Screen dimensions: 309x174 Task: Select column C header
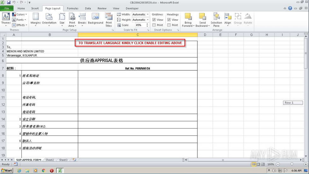click(137, 35)
